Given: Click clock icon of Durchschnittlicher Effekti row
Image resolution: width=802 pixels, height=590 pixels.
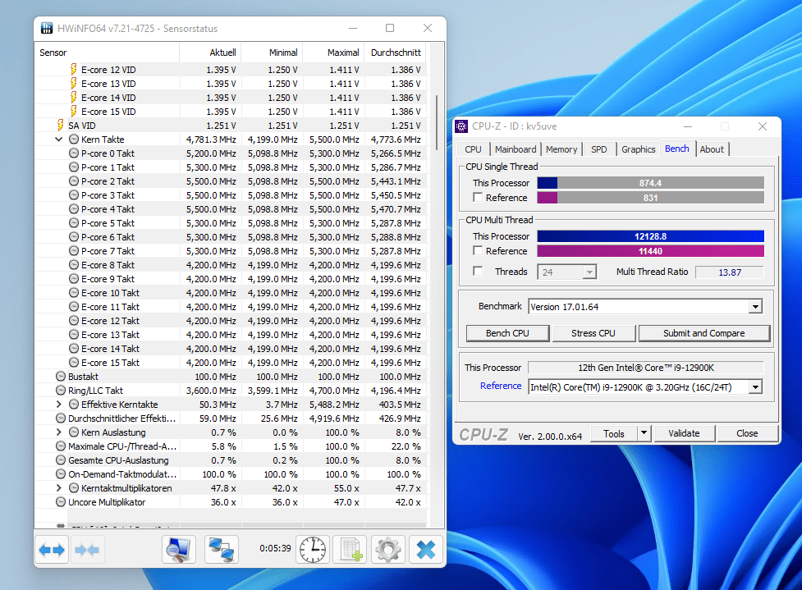Looking at the screenshot, I should click(x=61, y=418).
